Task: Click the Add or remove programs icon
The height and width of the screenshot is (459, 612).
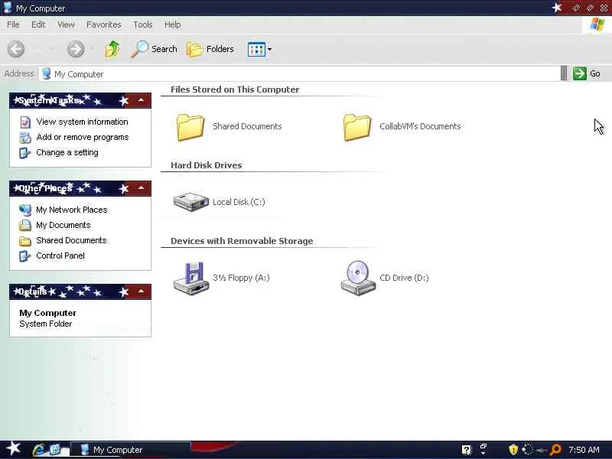Action: [x=25, y=138]
